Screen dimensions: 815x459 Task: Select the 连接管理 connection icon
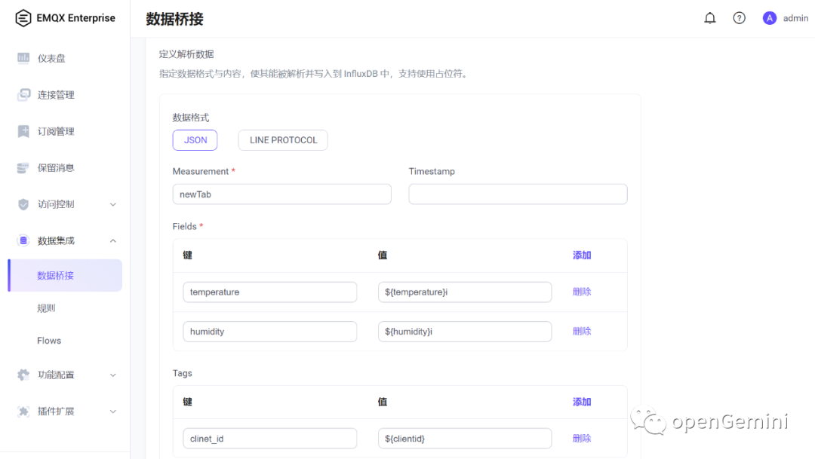(25, 94)
